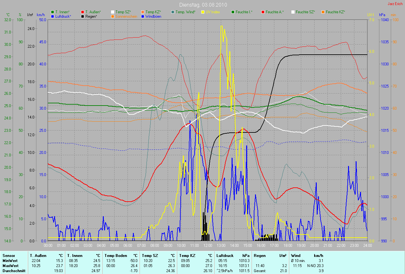Click the 'MaxWert' row label
This screenshot has width=405, height=274.
(10, 266)
